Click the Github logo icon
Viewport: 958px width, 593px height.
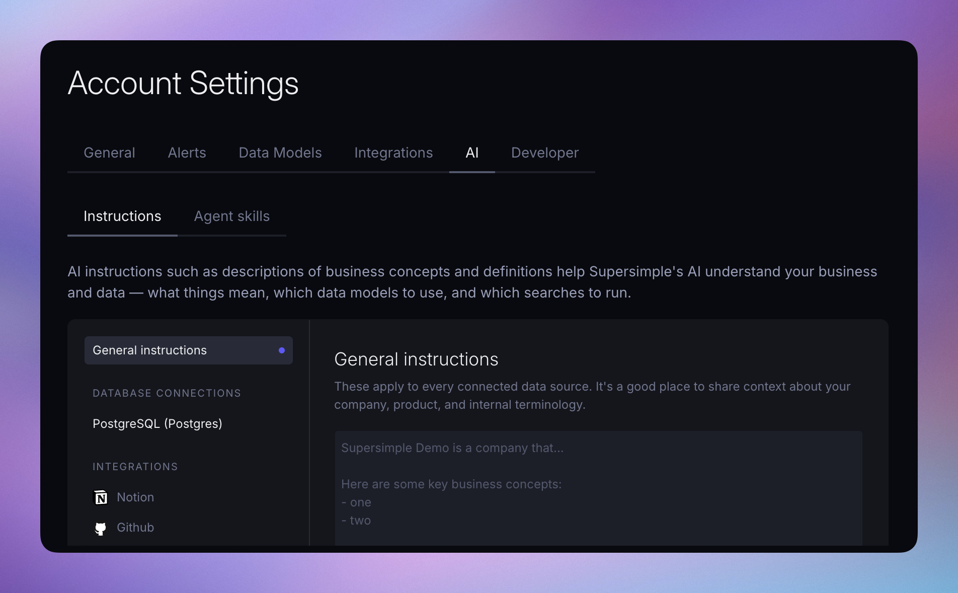(101, 528)
